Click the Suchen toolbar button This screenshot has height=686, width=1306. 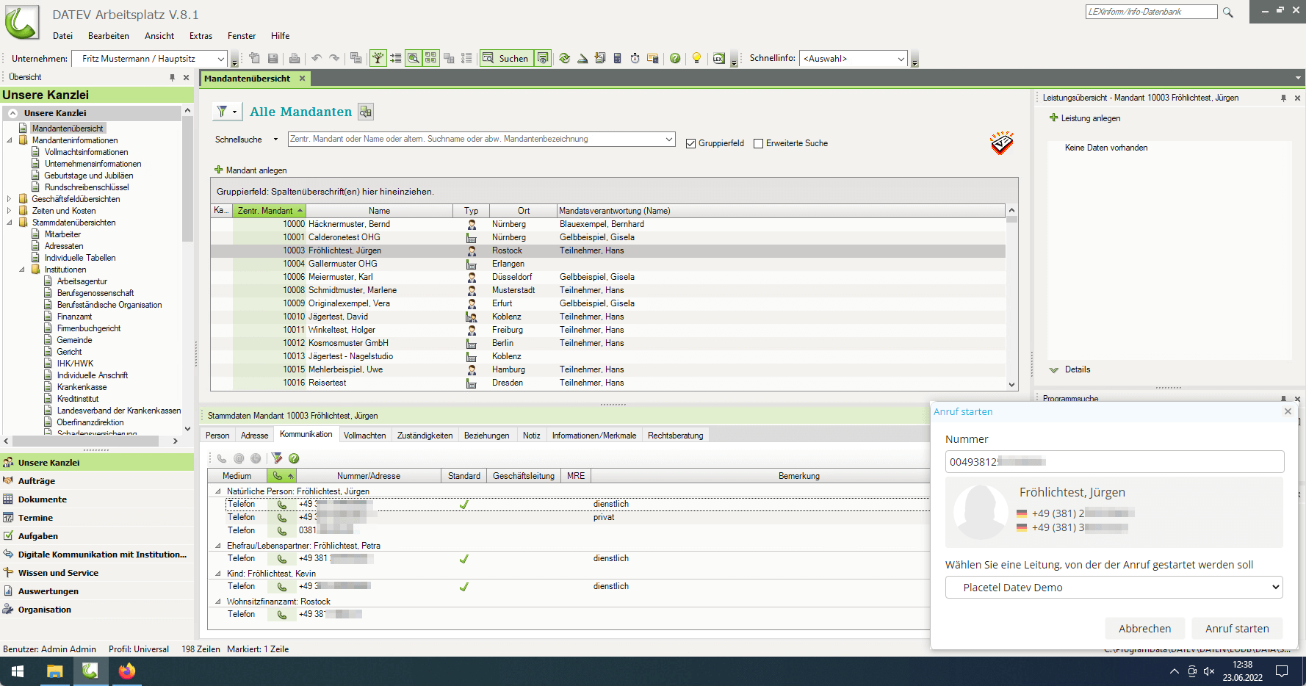(505, 58)
